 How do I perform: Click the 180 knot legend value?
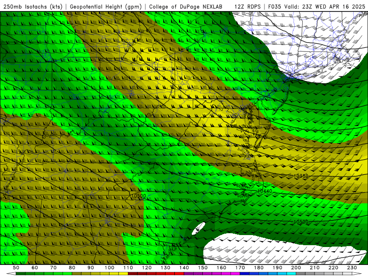point(259,268)
